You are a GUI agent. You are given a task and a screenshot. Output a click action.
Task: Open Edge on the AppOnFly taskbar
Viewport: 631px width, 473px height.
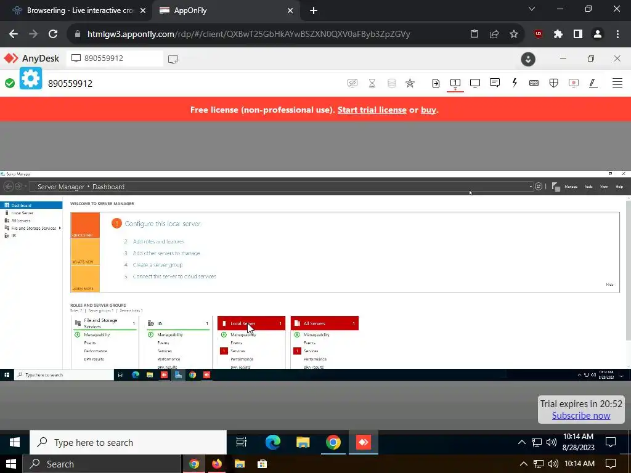tap(273, 442)
